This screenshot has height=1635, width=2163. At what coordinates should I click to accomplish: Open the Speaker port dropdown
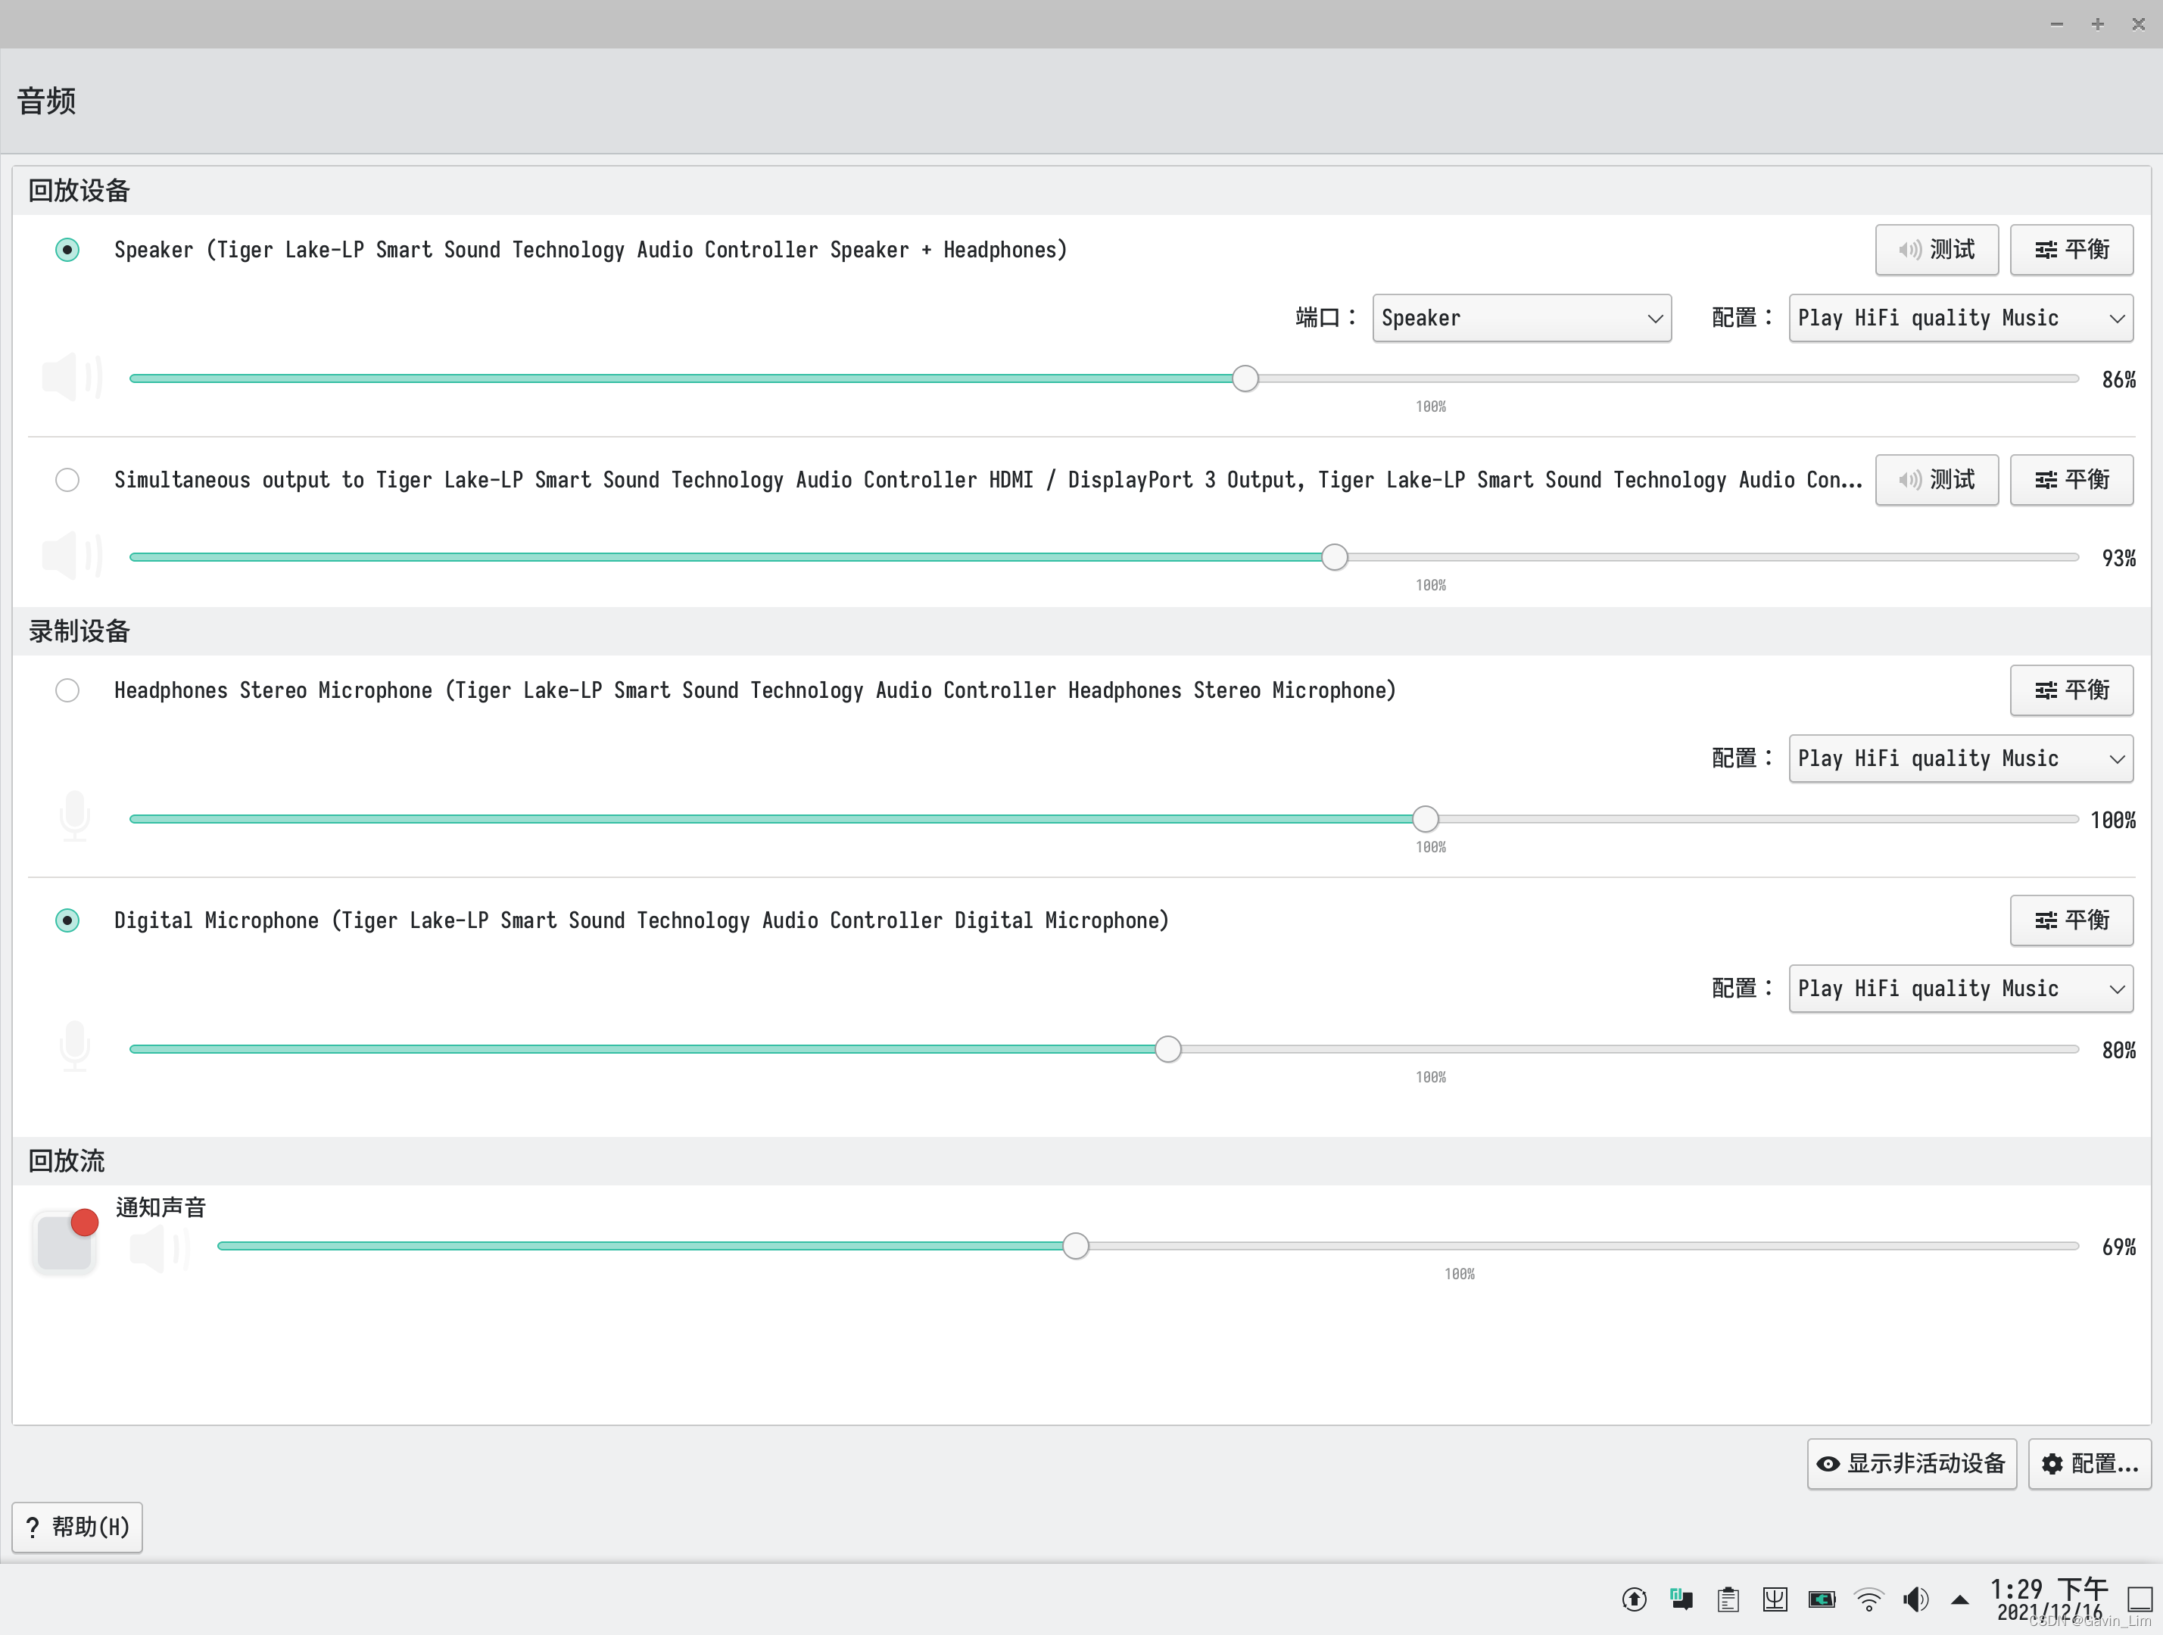[x=1520, y=319]
